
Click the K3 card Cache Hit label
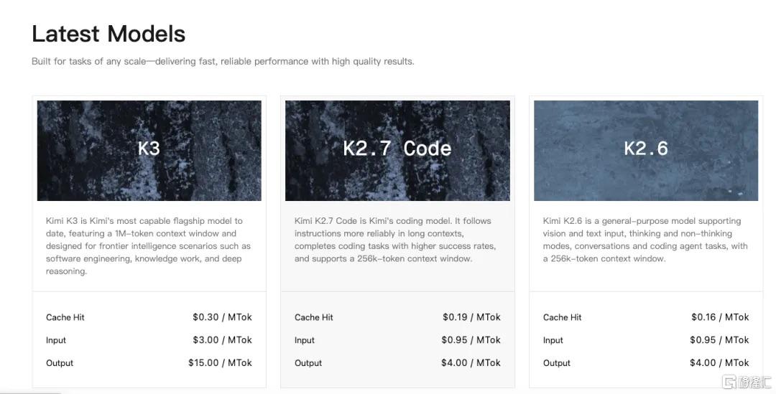tap(65, 317)
